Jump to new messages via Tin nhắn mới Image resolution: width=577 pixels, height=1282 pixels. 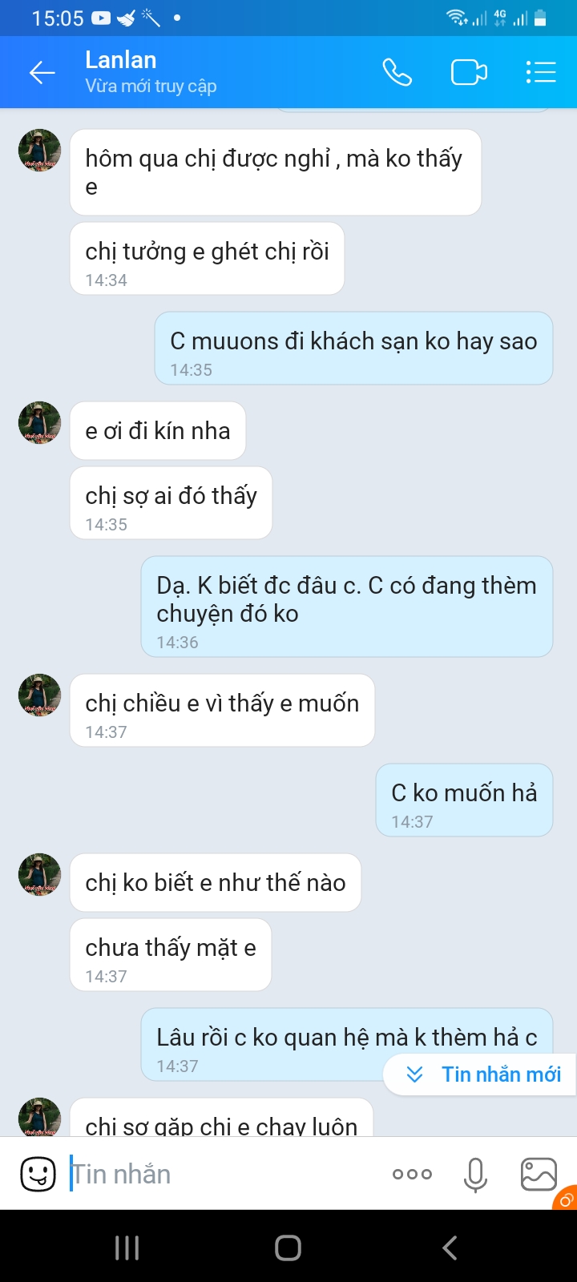[x=483, y=1074]
